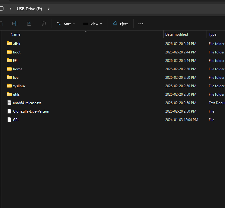Click the File type of Clonezilla-Live-Version
Viewport: 225px width, 208px height.
[211, 111]
